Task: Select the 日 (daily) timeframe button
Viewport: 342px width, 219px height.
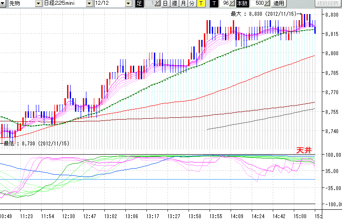Action: 165,4
